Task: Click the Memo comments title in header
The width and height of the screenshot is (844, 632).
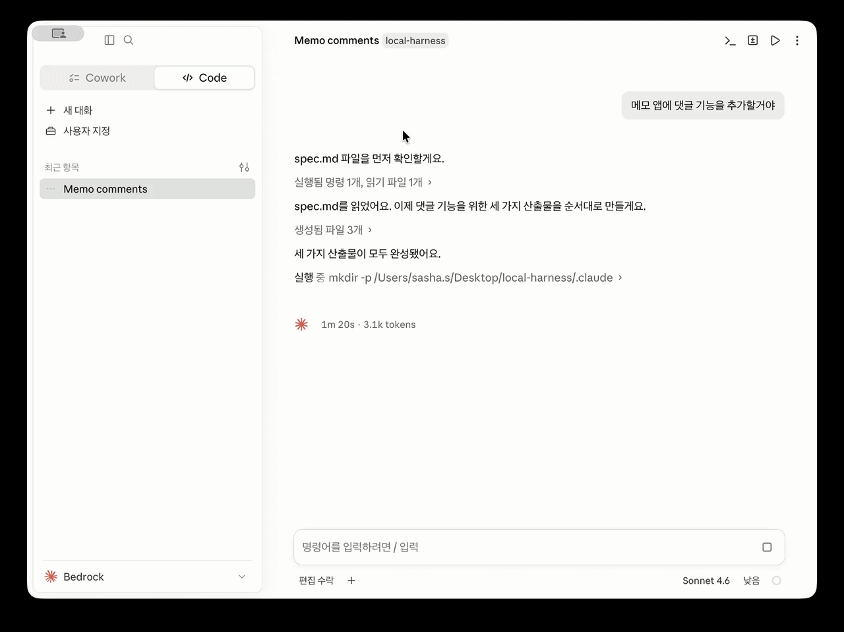Action: tap(336, 41)
